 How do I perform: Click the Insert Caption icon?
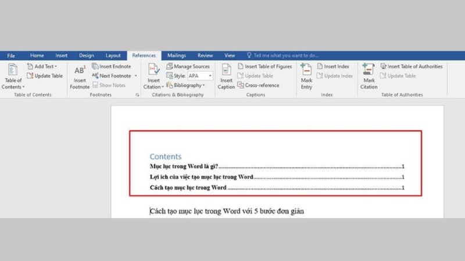(226, 71)
